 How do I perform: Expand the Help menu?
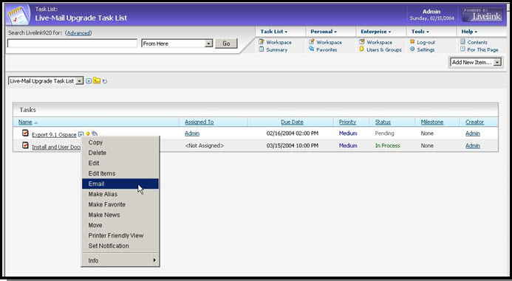(x=469, y=32)
